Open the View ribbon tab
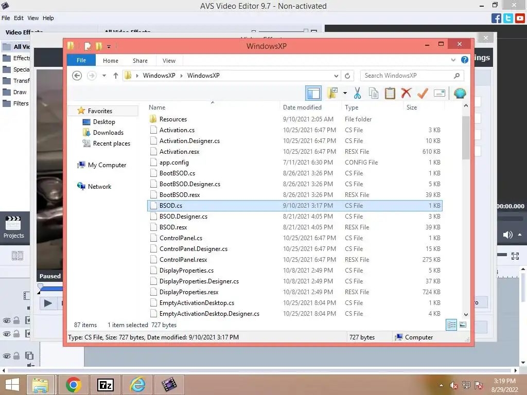527x395 pixels. coord(169,61)
